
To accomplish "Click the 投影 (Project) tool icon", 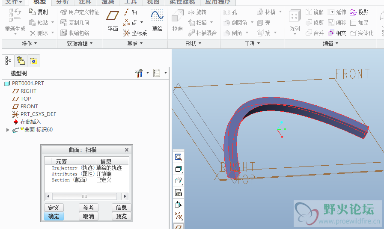I will point(359,12).
